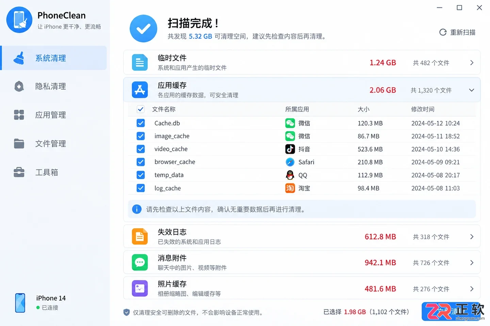The width and height of the screenshot is (490, 326).
Task: Sort by the 修改时间 column header
Action: click(423, 109)
